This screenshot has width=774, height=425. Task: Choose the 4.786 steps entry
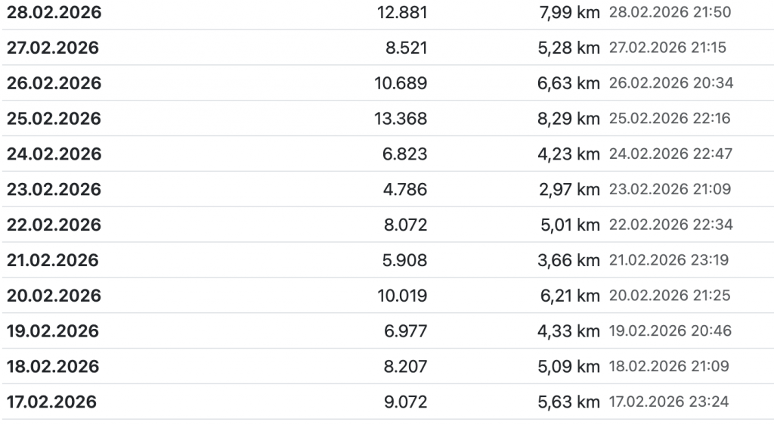pyautogui.click(x=406, y=189)
